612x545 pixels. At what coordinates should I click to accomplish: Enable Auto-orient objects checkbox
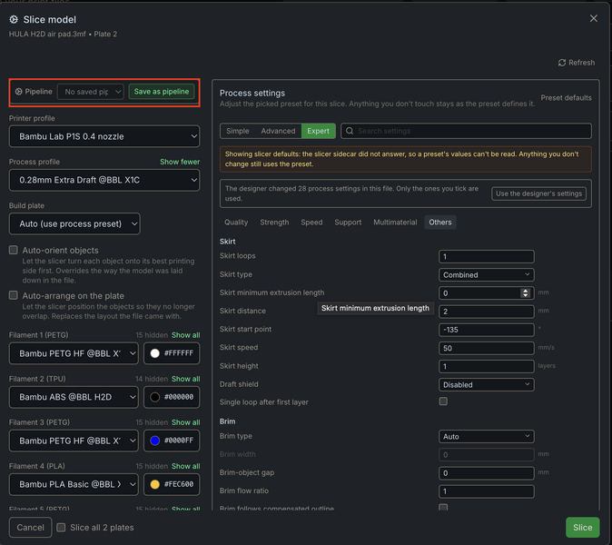tap(14, 250)
